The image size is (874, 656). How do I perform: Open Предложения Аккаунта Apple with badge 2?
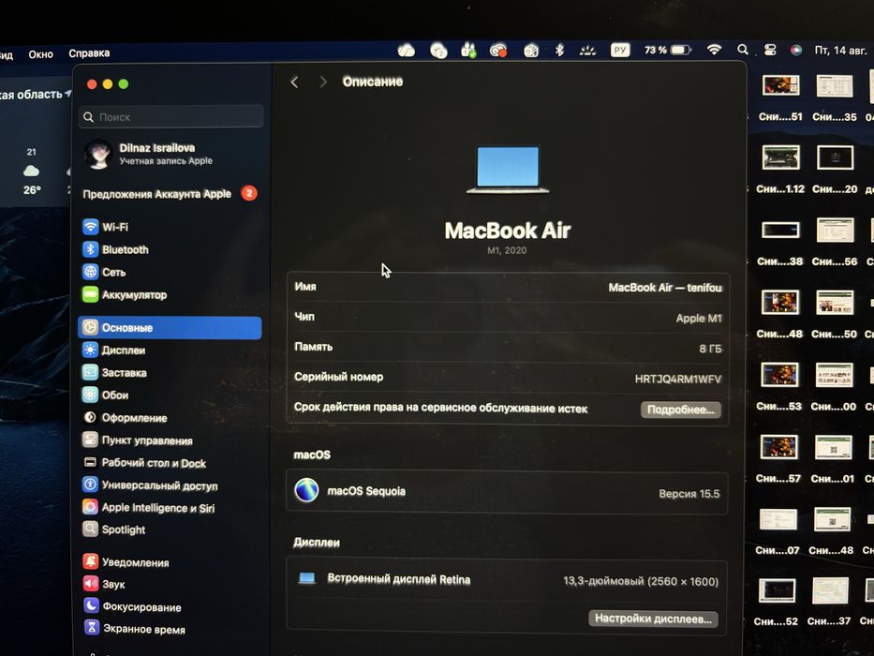tap(170, 194)
